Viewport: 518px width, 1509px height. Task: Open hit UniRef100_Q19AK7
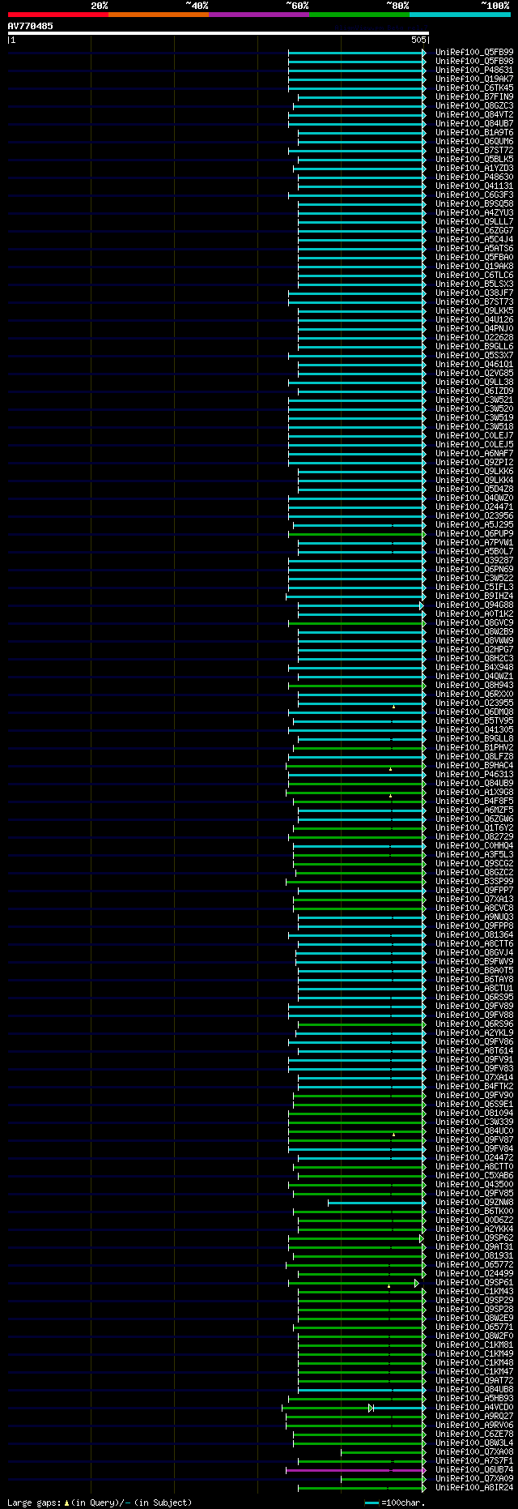click(474, 79)
